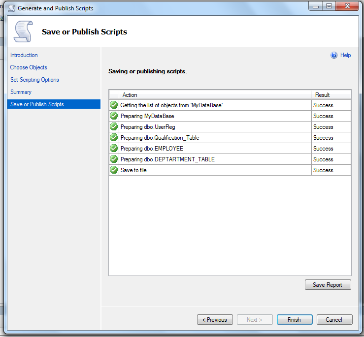Select the 'Preparing dbo.UserReg' action text
The image size is (364, 337).
pyautogui.click(x=148, y=127)
